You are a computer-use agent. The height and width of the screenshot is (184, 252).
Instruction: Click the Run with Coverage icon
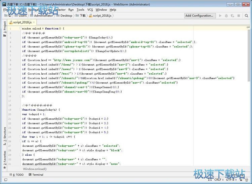click(233, 15)
